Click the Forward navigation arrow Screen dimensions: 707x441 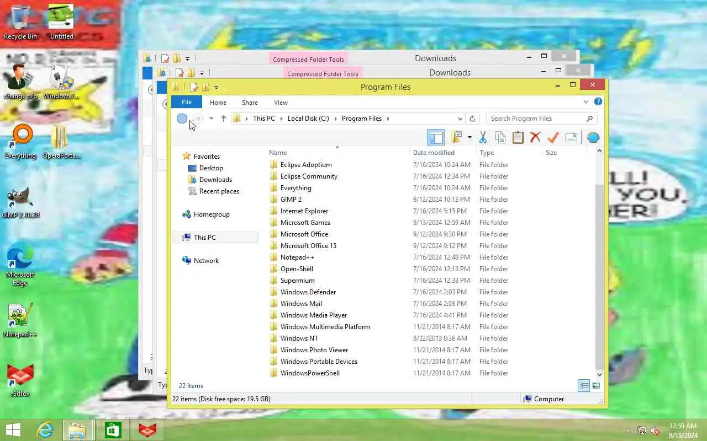point(197,119)
